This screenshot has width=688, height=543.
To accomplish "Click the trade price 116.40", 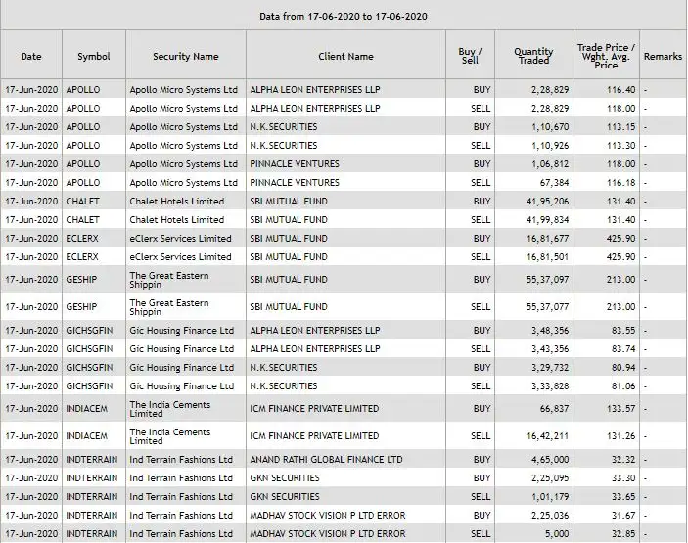I will click(619, 89).
